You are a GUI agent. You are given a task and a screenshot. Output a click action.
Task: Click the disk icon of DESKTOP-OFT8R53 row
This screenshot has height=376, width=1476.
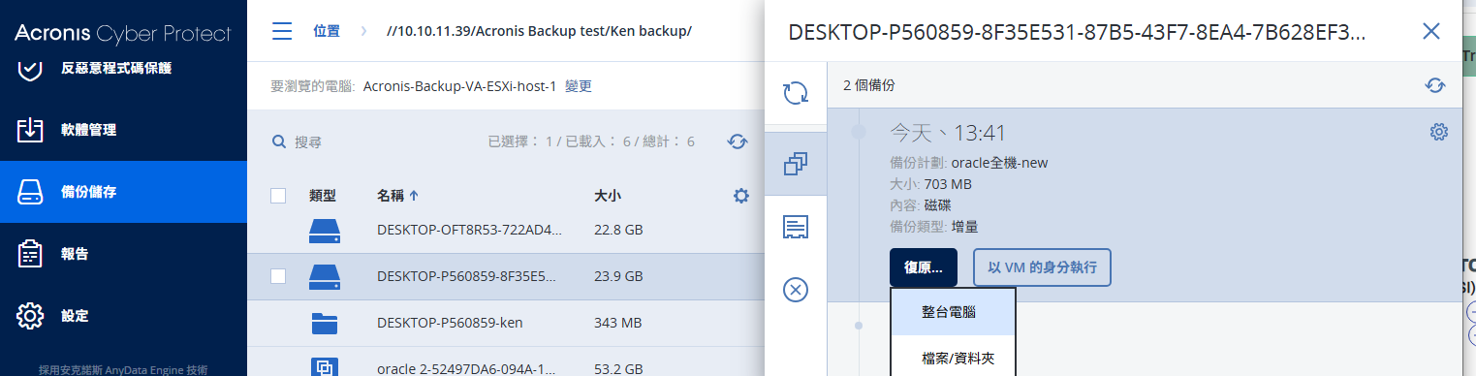(325, 231)
